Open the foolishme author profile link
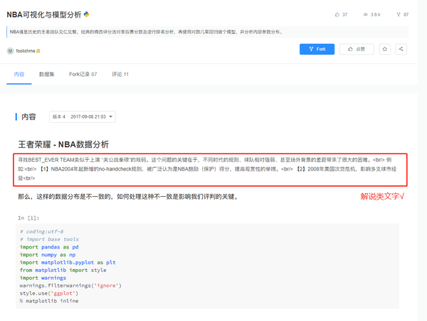Image resolution: width=427 pixels, height=321 pixels. point(26,51)
